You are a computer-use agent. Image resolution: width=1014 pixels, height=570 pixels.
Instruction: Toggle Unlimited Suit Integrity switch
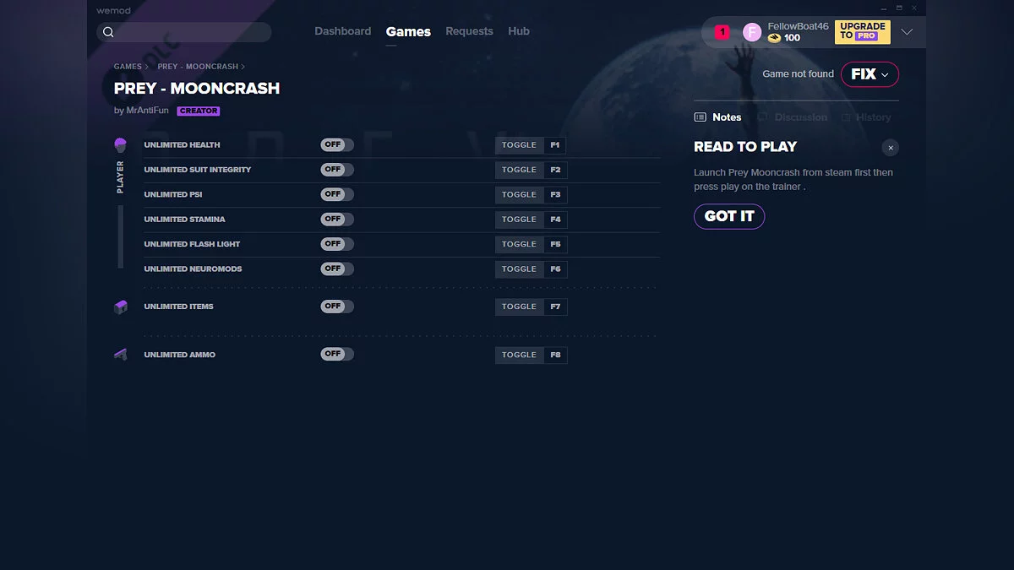pos(337,170)
